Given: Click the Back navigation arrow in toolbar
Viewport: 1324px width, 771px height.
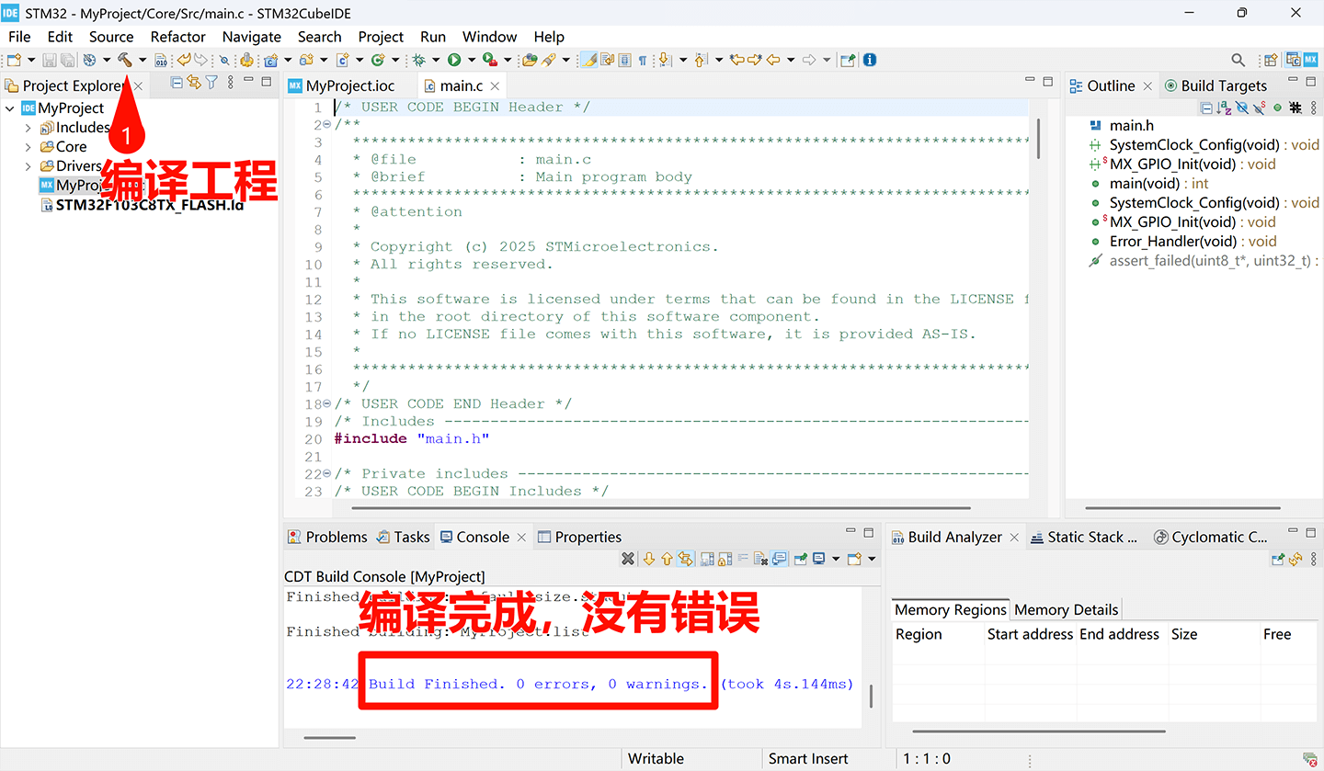Looking at the screenshot, I should (x=773, y=60).
